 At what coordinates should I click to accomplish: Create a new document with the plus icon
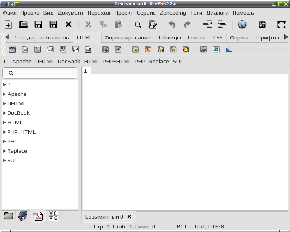coord(8,24)
